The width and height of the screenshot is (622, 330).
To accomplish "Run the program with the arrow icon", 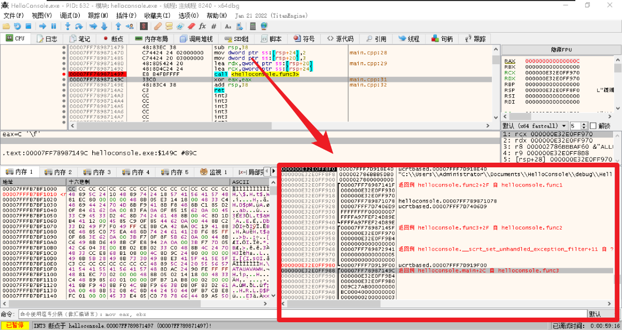I will click(43, 26).
